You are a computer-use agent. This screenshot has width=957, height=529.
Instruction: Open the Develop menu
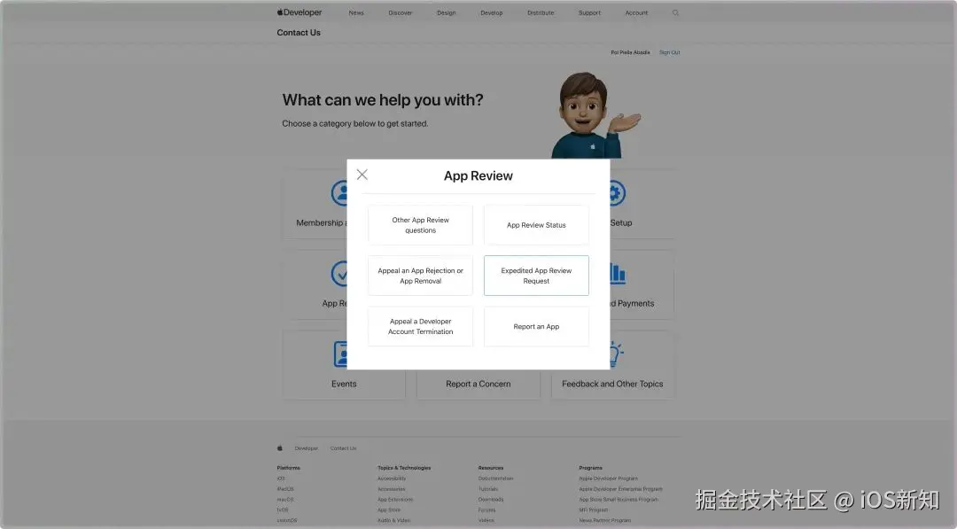[x=491, y=12]
